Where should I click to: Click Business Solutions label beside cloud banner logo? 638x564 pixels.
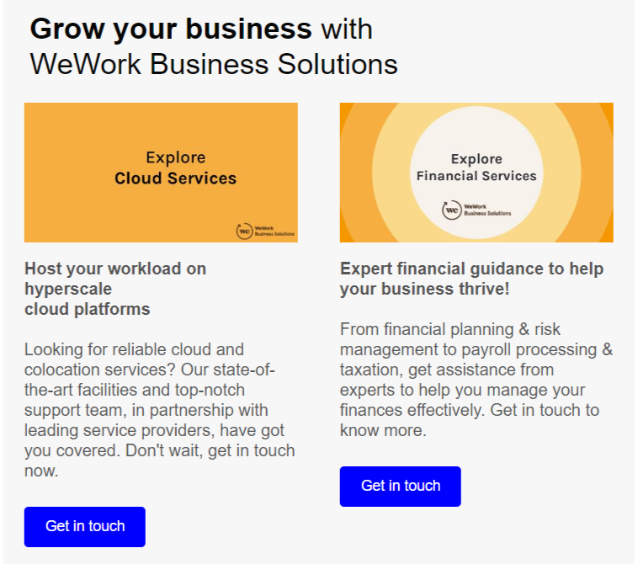click(x=274, y=232)
